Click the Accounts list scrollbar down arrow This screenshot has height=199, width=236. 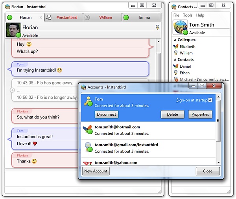point(218,162)
